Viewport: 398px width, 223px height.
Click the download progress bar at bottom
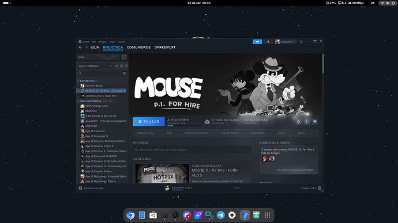[x=205, y=190]
